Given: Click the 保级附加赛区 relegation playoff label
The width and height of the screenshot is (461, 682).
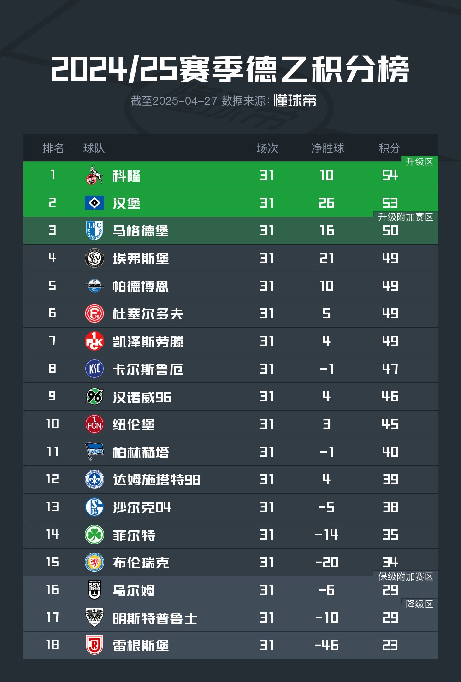Looking at the screenshot, I should (x=405, y=576).
